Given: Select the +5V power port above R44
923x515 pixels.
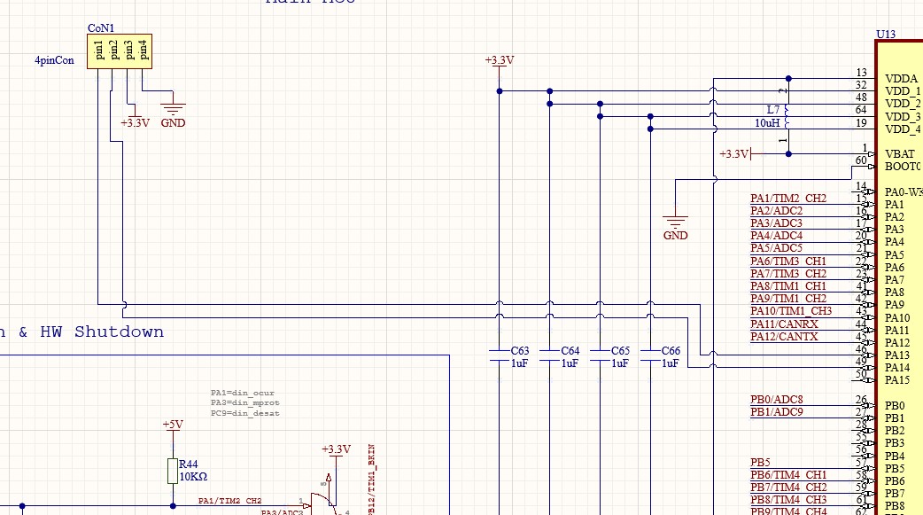Looking at the screenshot, I should click(x=173, y=426).
